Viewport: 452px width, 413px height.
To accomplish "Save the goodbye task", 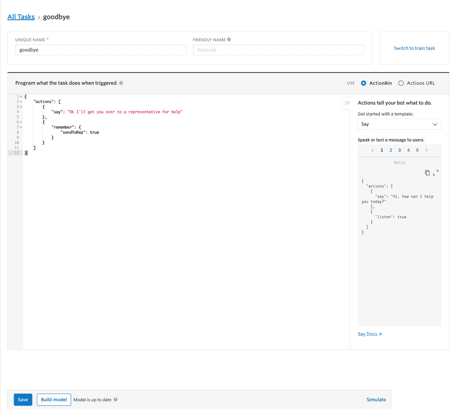I will click(23, 399).
